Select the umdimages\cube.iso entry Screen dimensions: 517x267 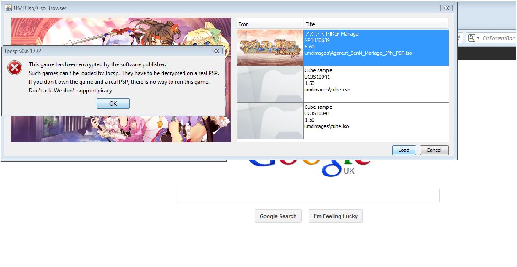(x=326, y=126)
